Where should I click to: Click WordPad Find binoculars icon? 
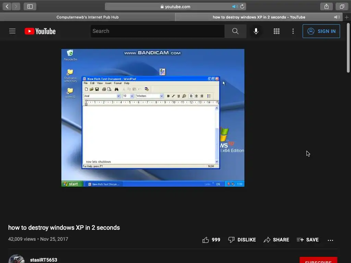tap(117, 89)
